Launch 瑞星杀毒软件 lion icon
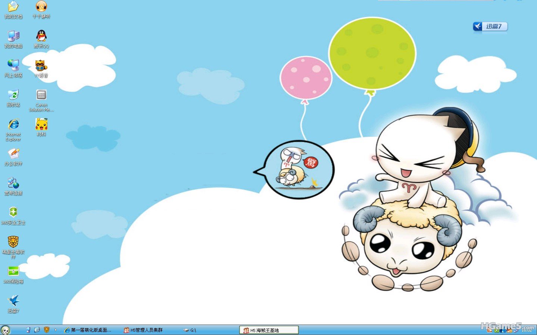537x335 pixels. (13, 242)
